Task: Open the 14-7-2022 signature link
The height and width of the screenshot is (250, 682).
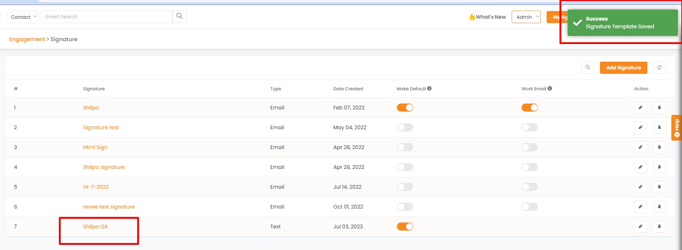Action: click(96, 187)
